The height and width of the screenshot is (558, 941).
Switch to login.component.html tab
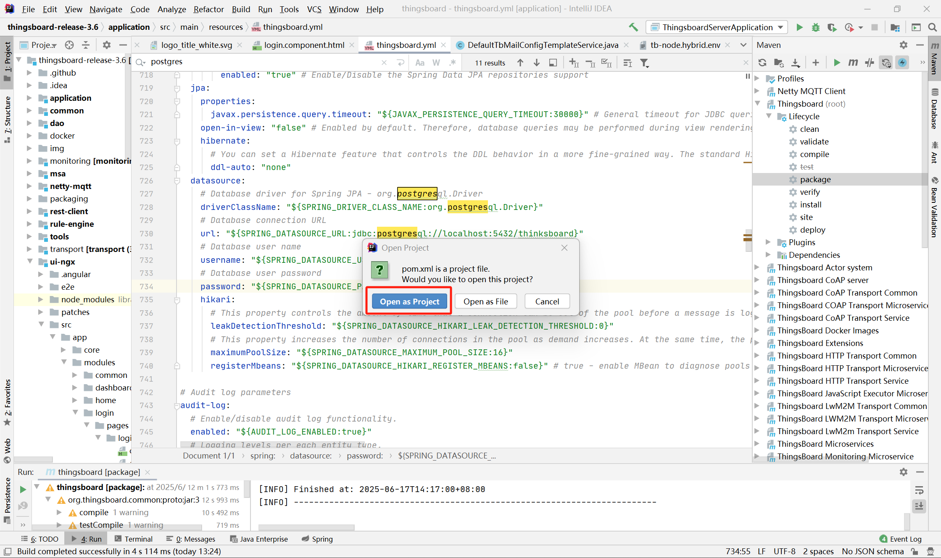coord(304,45)
